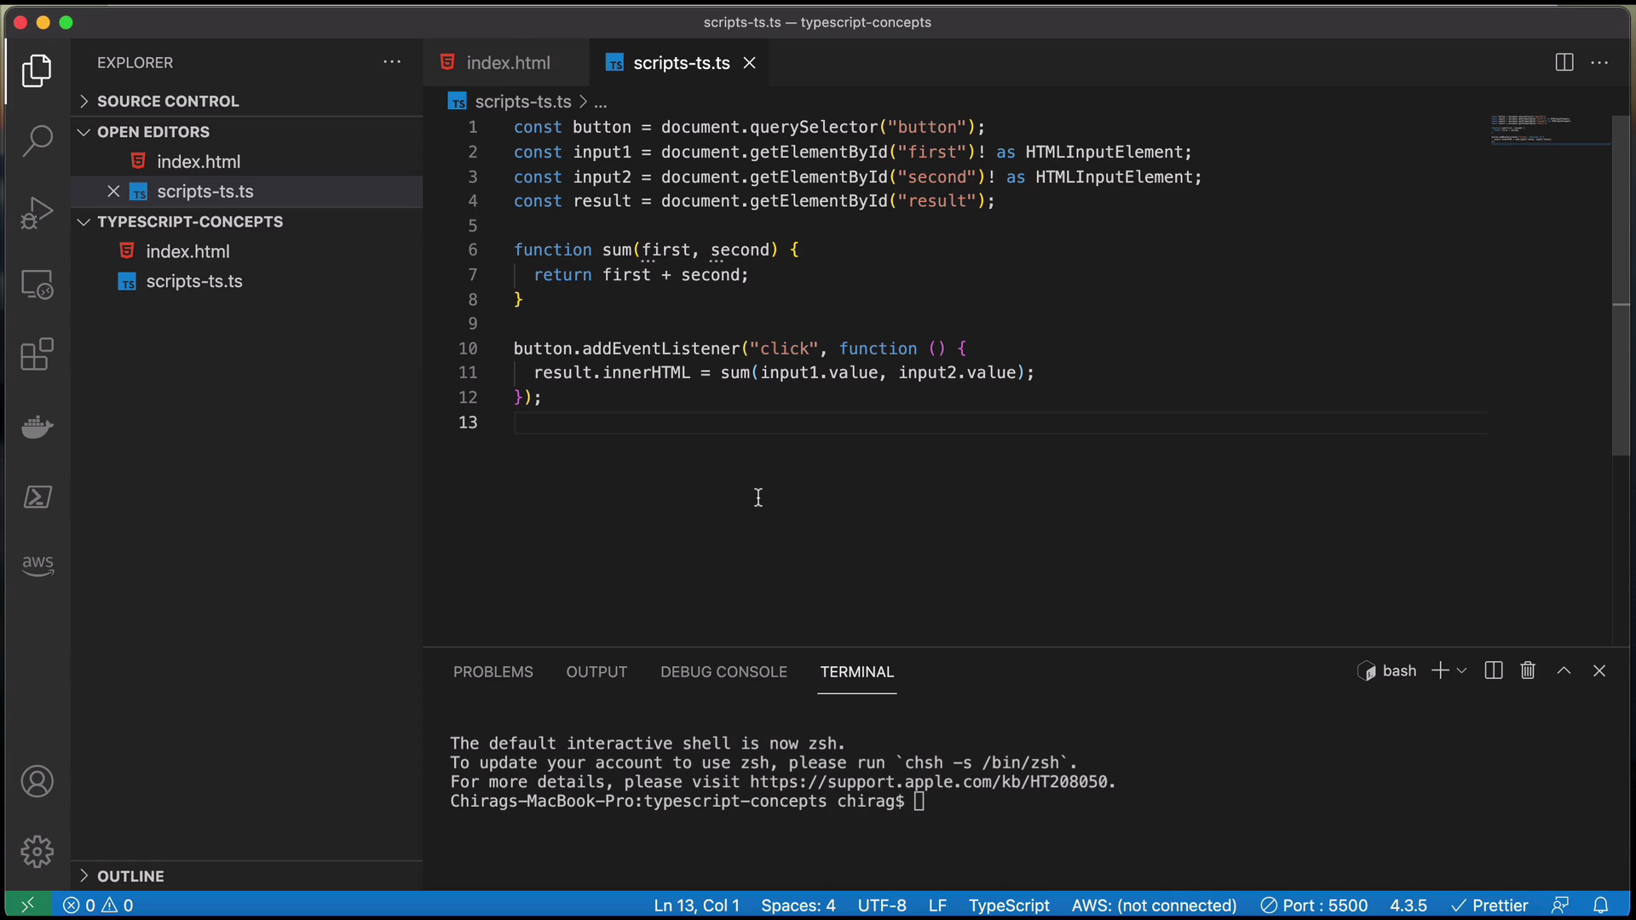Screen dimensions: 1636x920
Task: Open the Docker view icon
Action: [37, 426]
